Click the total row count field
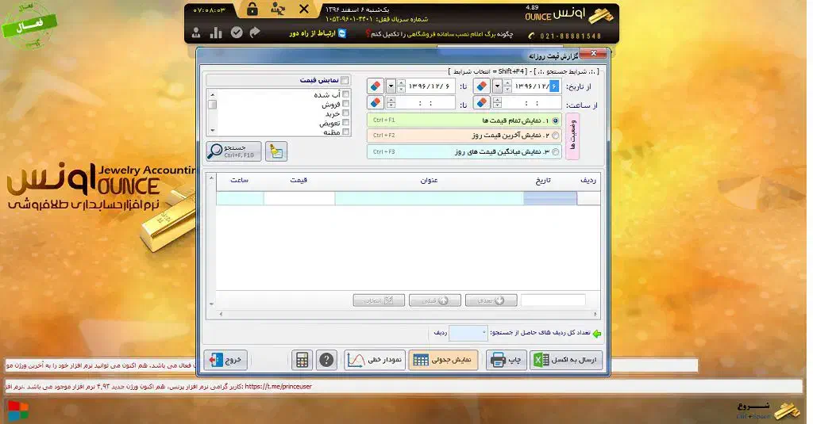The width and height of the screenshot is (813, 424). pyautogui.click(x=468, y=334)
